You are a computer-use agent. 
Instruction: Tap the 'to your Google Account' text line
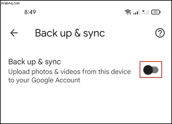pos(44,80)
